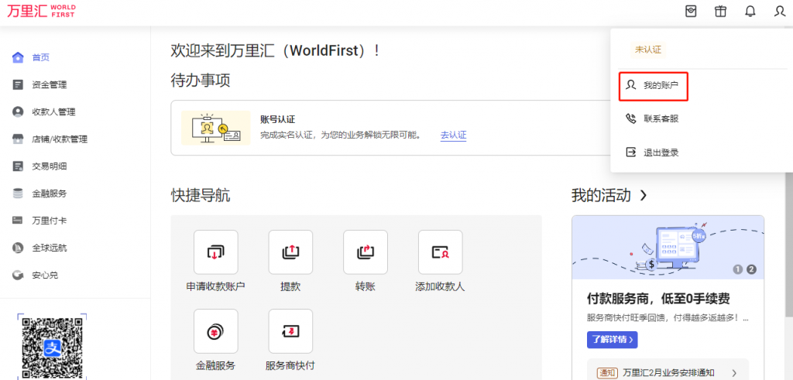This screenshot has height=380, width=793.
Task: Click the 服务商快付 label
Action: click(290, 365)
